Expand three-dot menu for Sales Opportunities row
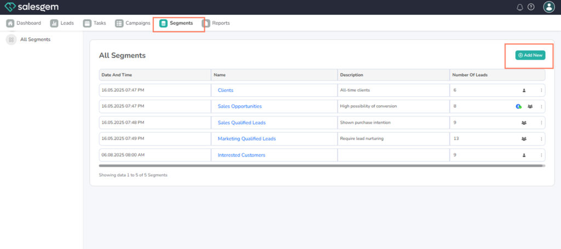561x249 pixels. point(541,107)
